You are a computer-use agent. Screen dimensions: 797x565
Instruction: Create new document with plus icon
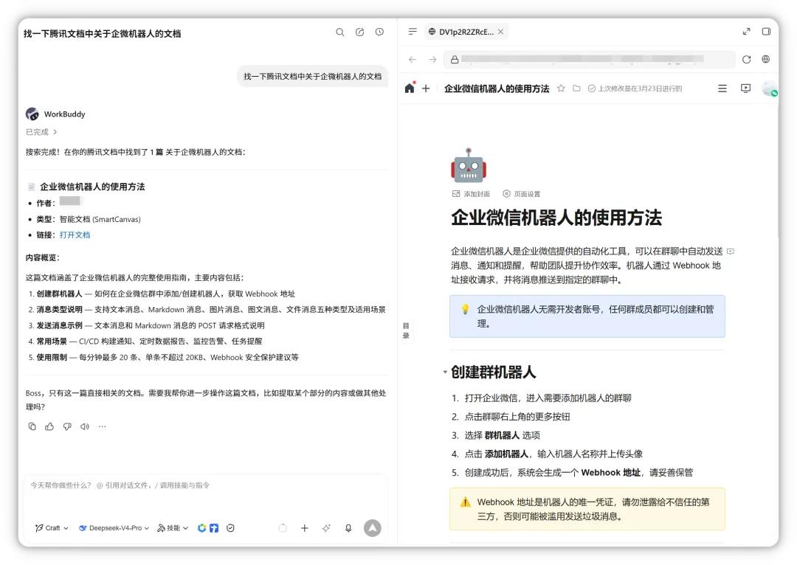pos(426,89)
